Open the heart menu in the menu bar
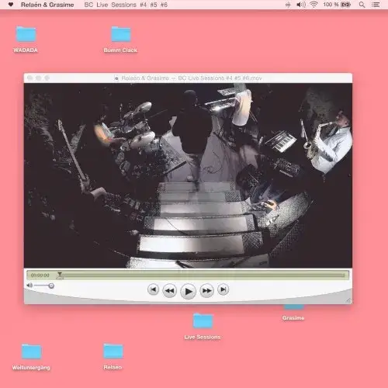This screenshot has height=388, width=388. click(11, 5)
